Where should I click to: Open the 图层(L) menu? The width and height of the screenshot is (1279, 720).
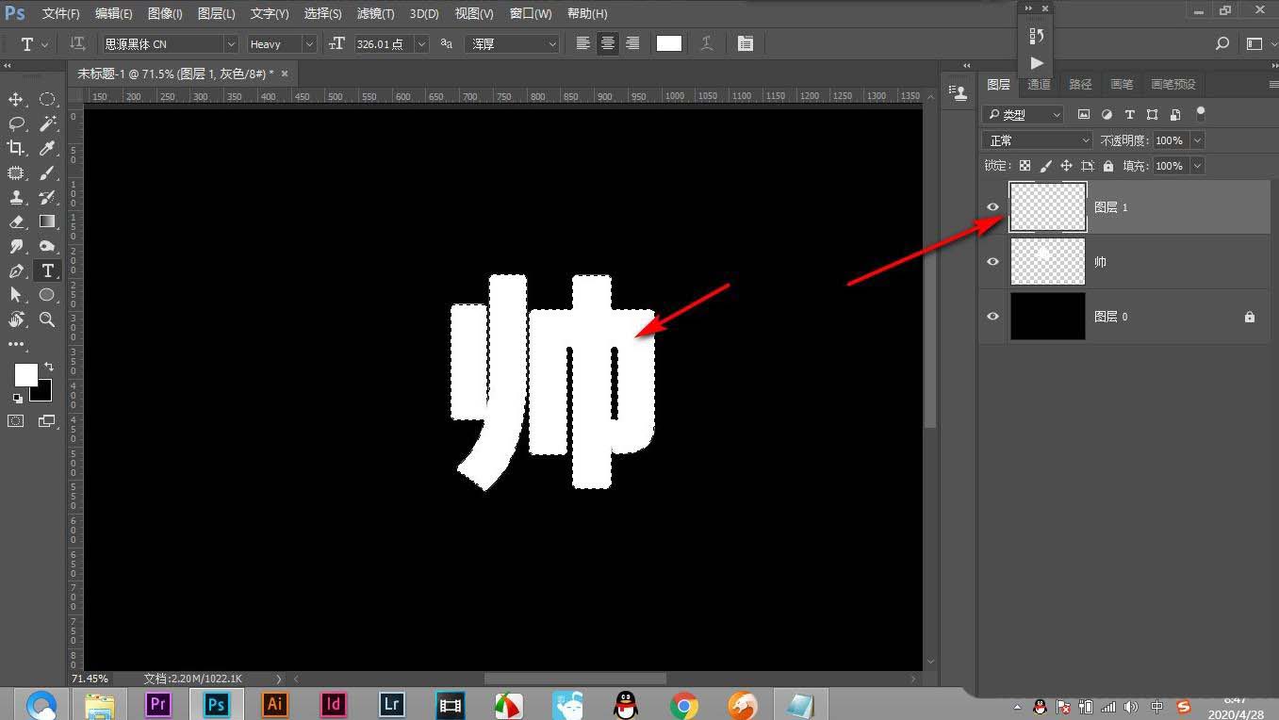pos(217,14)
